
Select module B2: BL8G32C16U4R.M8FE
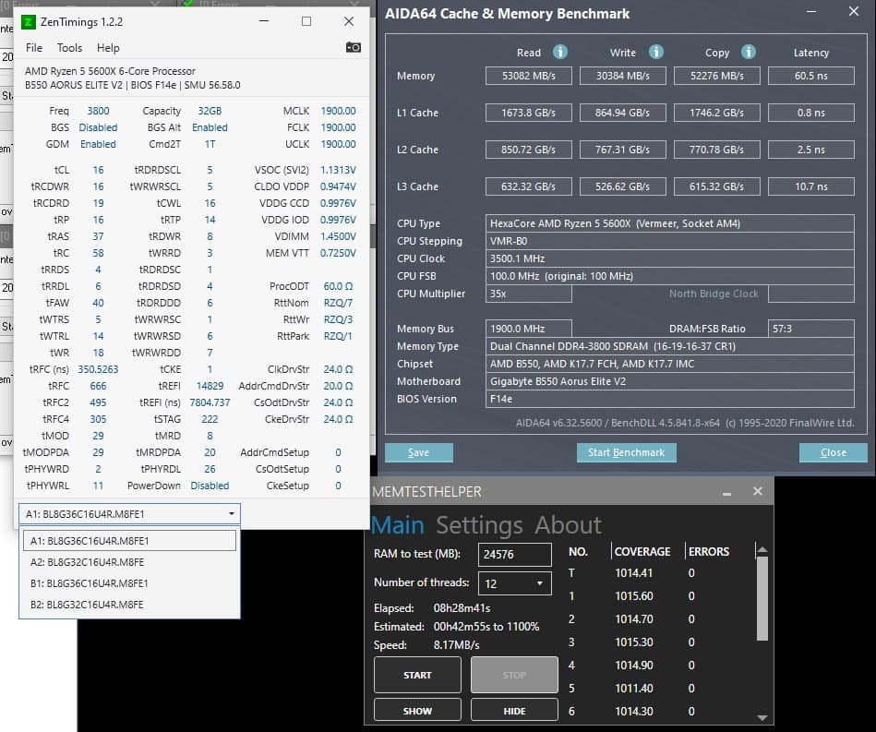pos(129,605)
